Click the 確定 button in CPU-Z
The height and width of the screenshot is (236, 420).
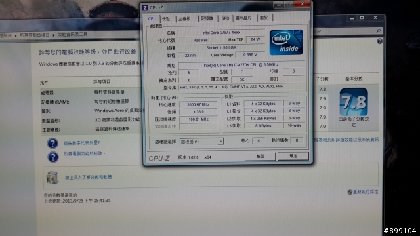point(293,156)
